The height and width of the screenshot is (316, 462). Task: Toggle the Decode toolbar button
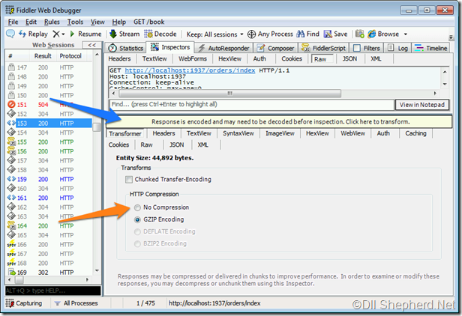pos(160,34)
